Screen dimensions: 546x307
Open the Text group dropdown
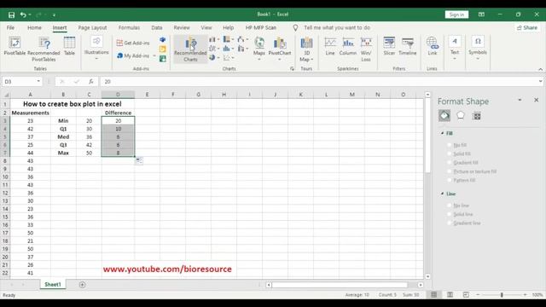(x=455, y=59)
